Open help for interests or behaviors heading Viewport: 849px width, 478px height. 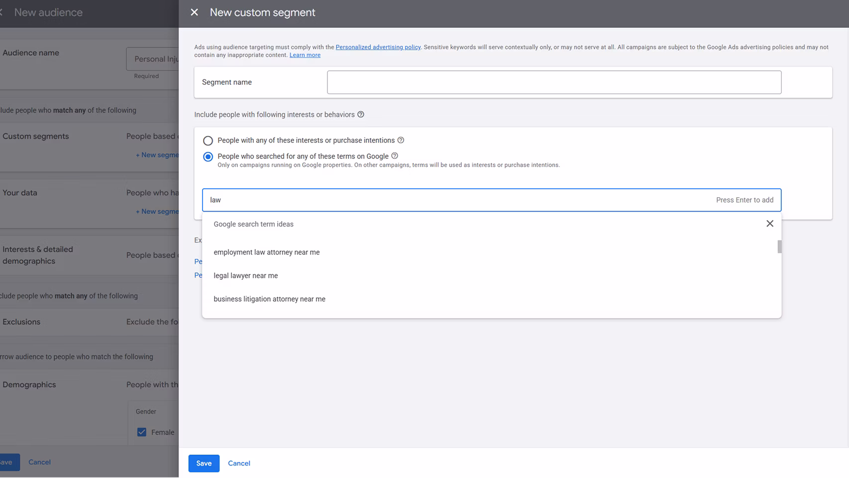point(361,115)
